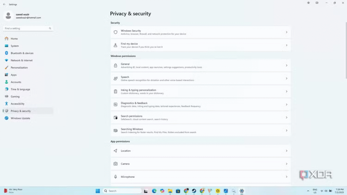Viewport: 347px width, 195px height.
Task: Select Personalization from the sidebar
Action: coord(19,67)
